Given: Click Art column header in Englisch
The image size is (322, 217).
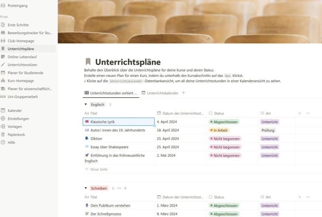Looking at the screenshot, I should 276,113.
